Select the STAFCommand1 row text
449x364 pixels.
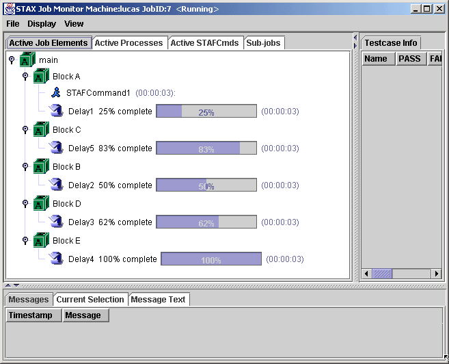(121, 93)
